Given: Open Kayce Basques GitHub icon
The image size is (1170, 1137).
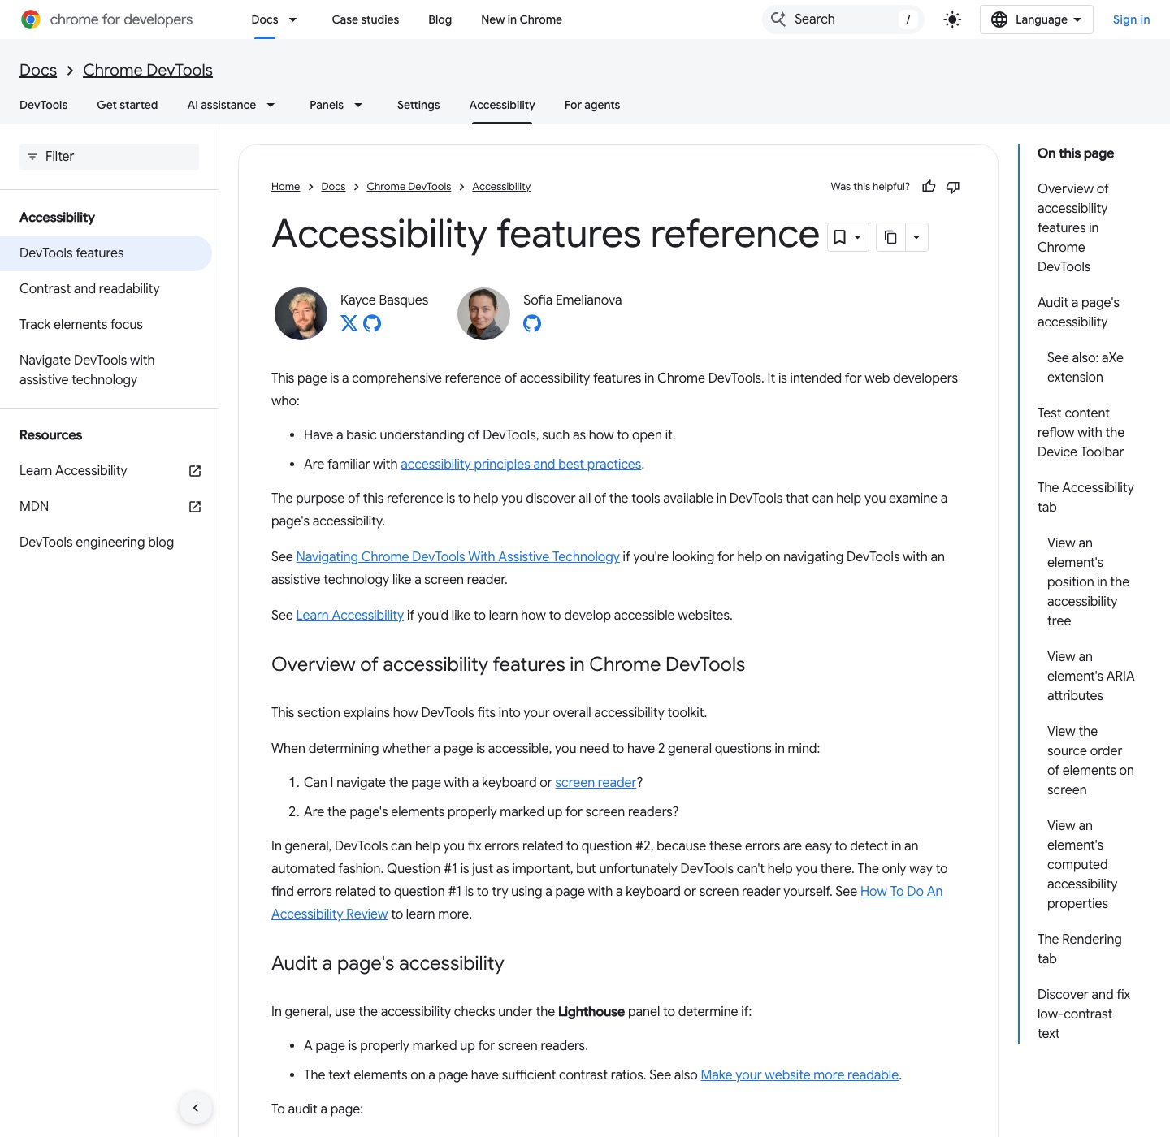Looking at the screenshot, I should pyautogui.click(x=372, y=323).
